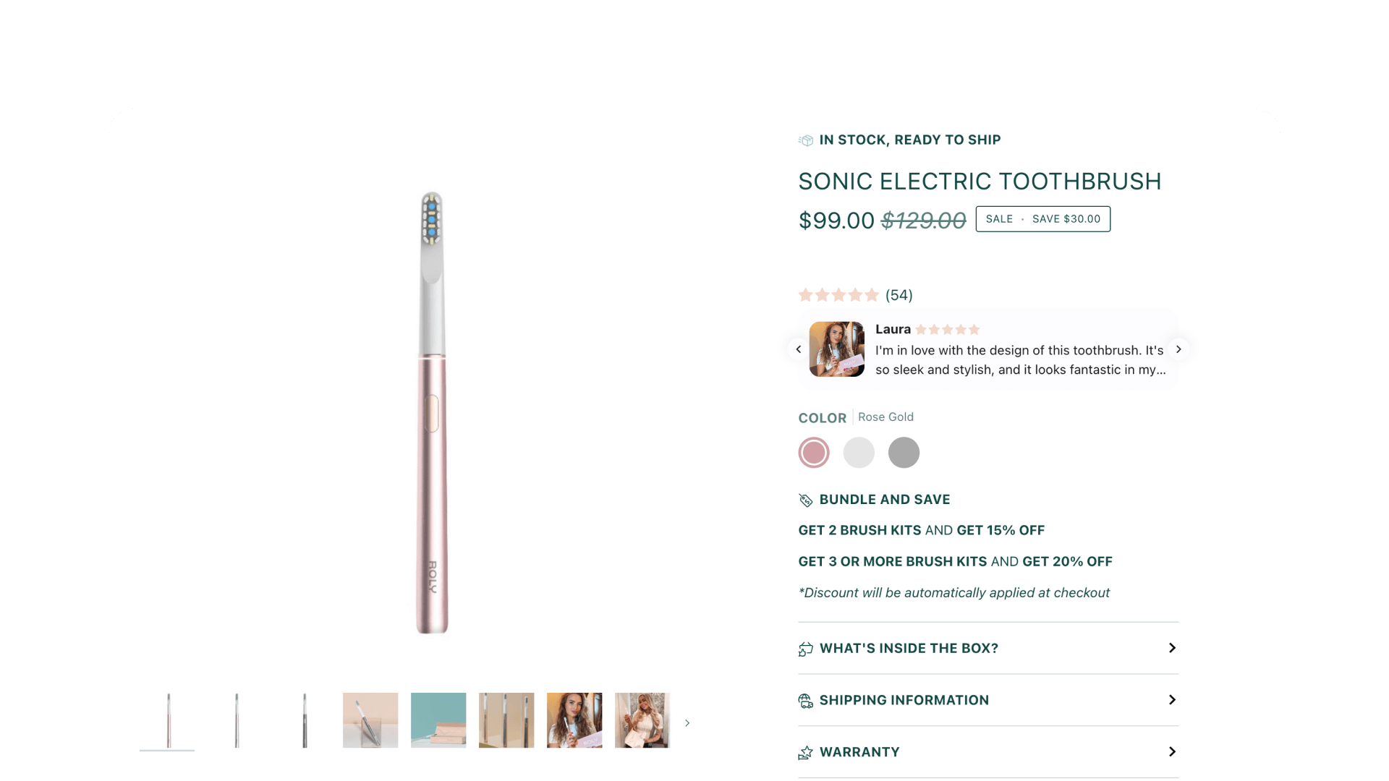This screenshot has width=1389, height=781.
Task: Click the in-stock shipping box icon
Action: click(806, 140)
